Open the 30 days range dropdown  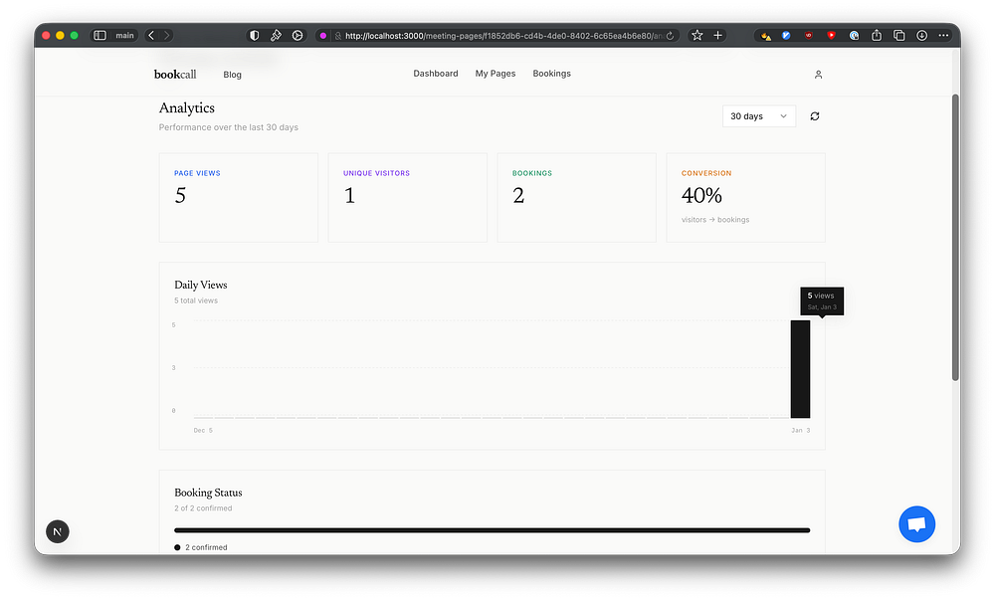759,116
